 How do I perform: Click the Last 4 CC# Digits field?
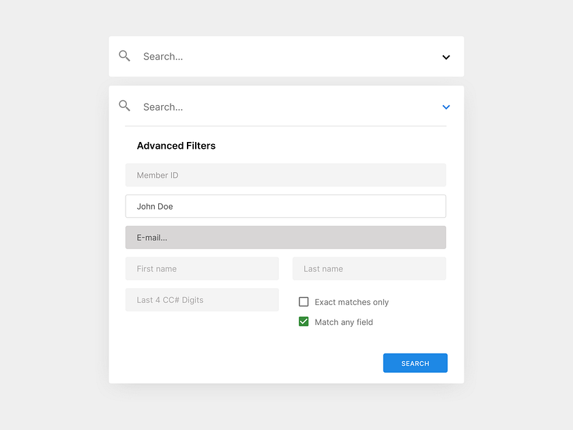202,300
